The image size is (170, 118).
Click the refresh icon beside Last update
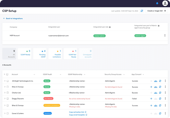tap(142, 11)
